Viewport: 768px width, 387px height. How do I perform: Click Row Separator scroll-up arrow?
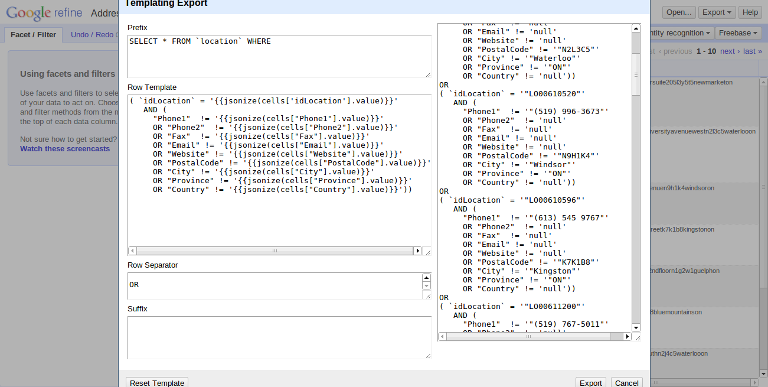click(x=427, y=278)
